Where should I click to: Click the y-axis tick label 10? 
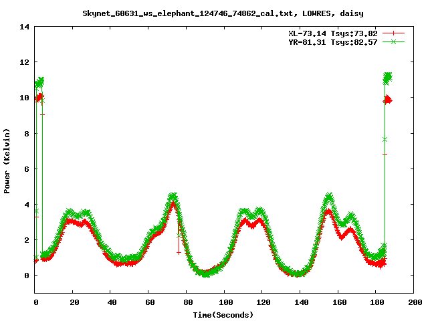point(24,98)
